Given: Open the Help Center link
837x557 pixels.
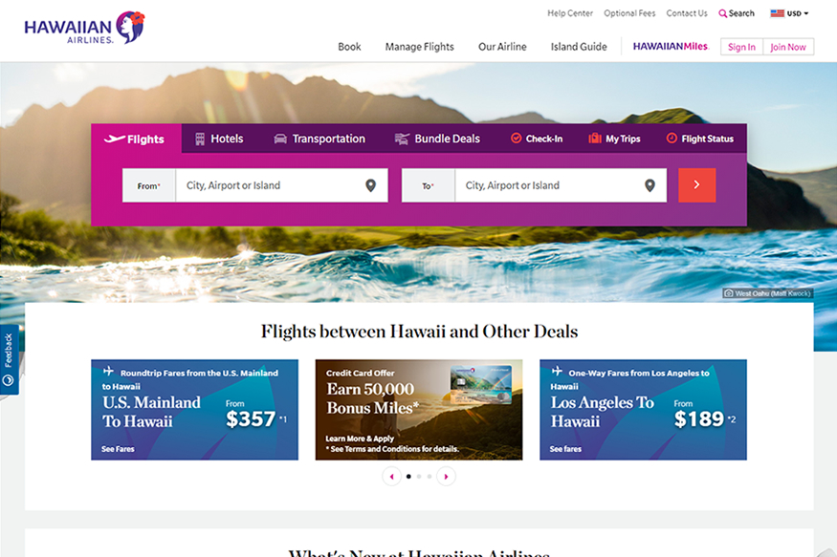Looking at the screenshot, I should (569, 13).
